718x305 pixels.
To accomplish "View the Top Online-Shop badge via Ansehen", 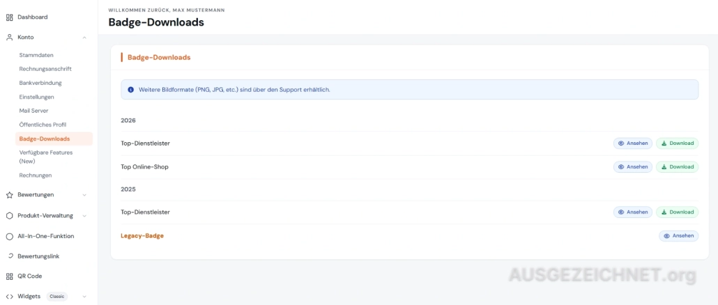I will [633, 167].
